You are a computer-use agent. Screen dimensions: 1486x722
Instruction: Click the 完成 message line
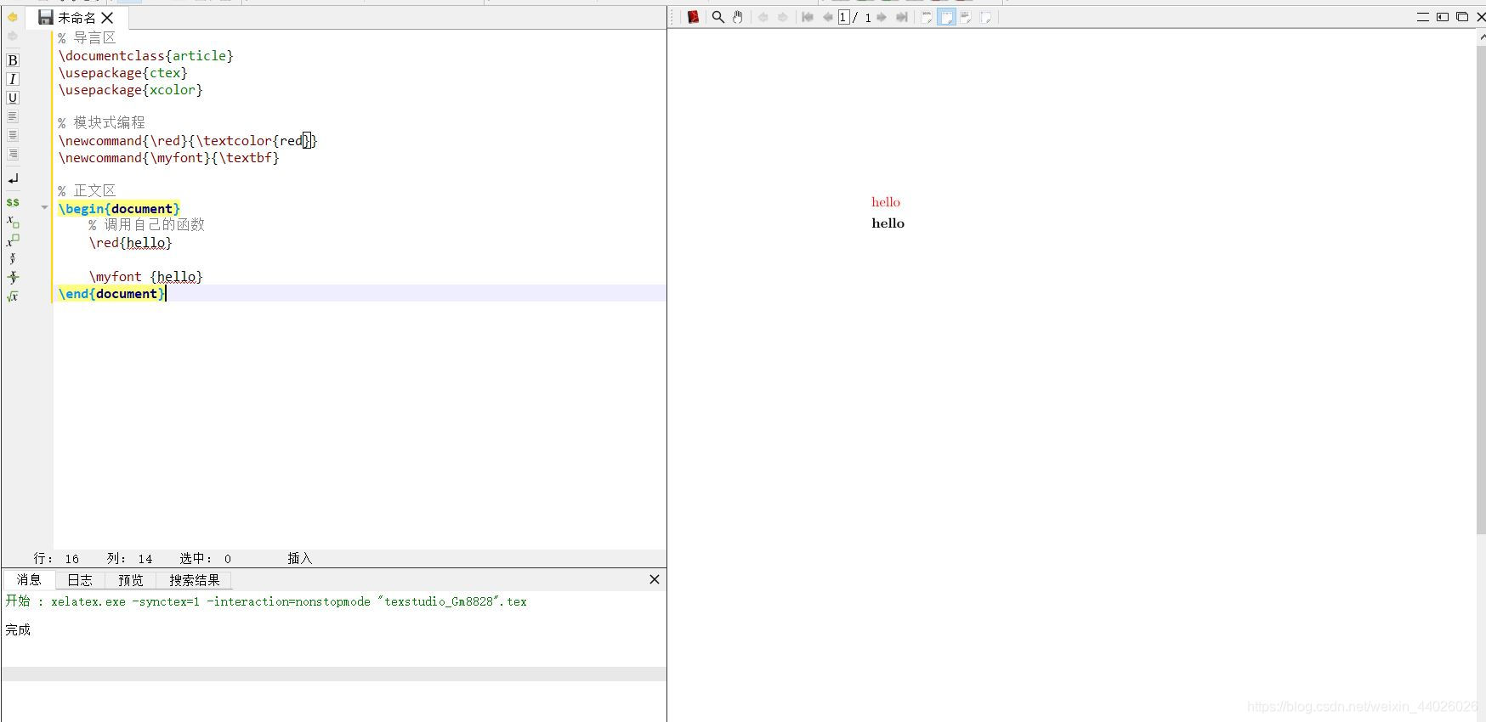click(x=18, y=629)
